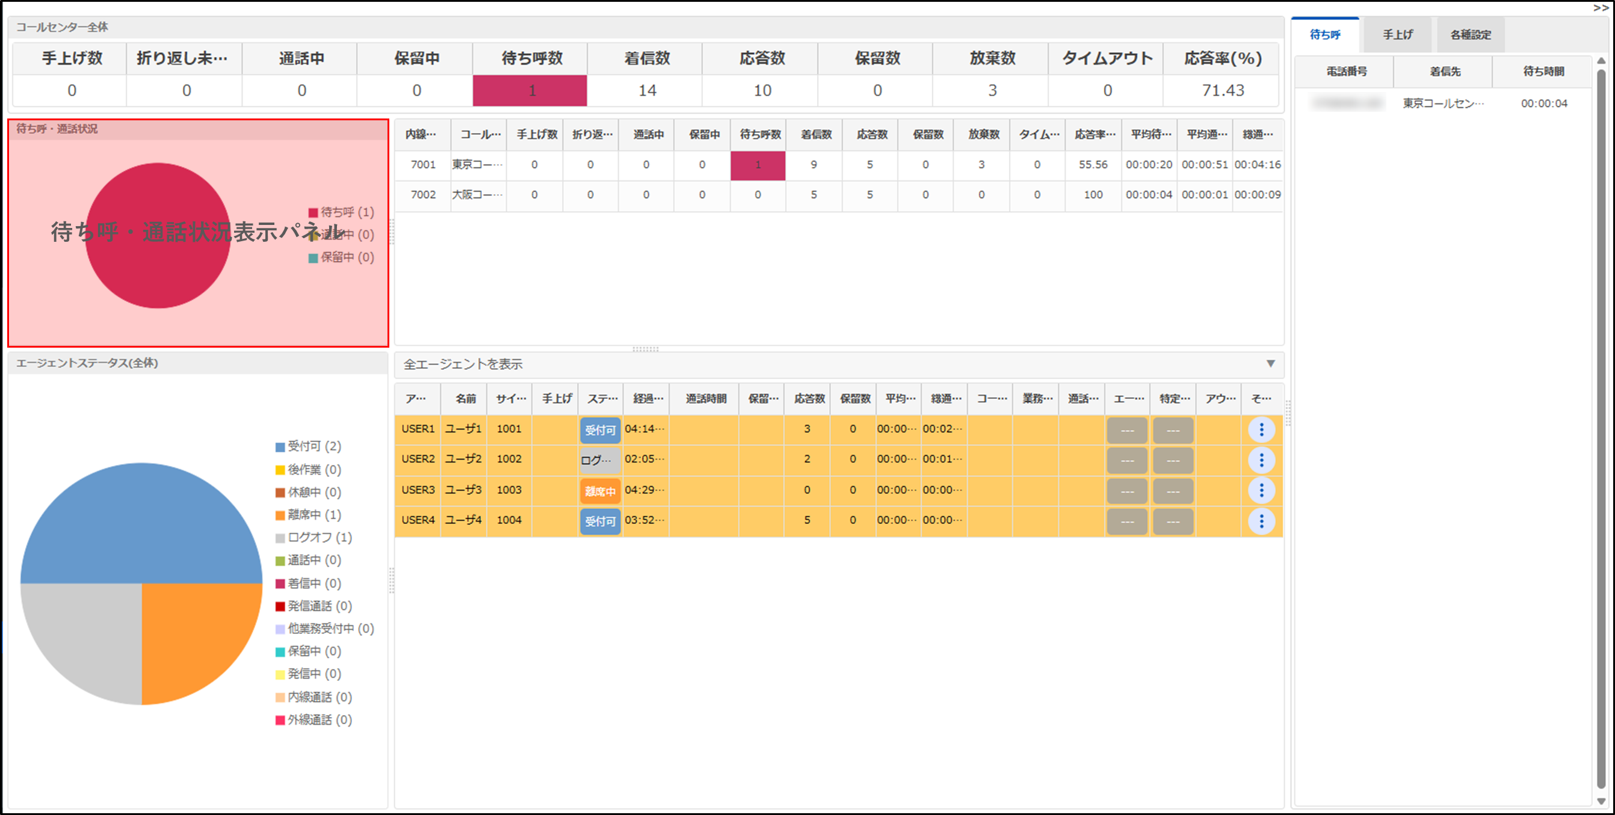Open the three-dot menu for USER4
The width and height of the screenshot is (1615, 815).
tap(1261, 521)
